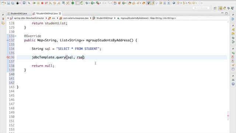Click Package Explorer icon in left sidebar
Viewport: 236px width, 133px height.
coord(3,19)
